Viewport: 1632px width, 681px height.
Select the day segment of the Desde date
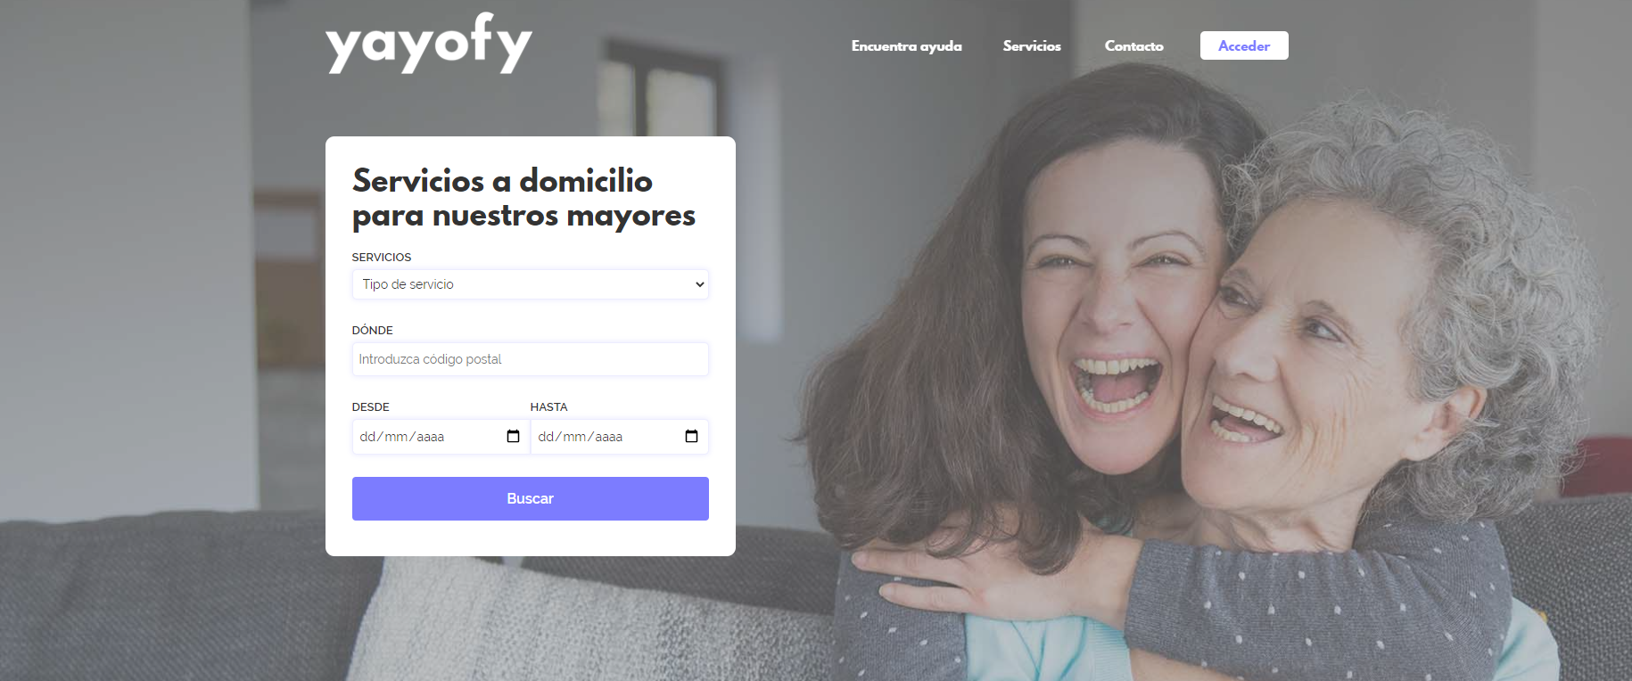(x=367, y=437)
